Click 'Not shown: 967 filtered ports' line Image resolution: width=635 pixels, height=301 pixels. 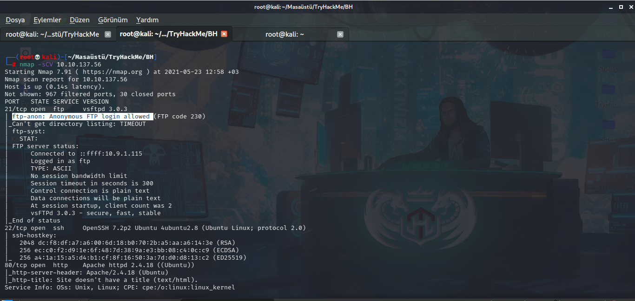pyautogui.click(x=90, y=94)
